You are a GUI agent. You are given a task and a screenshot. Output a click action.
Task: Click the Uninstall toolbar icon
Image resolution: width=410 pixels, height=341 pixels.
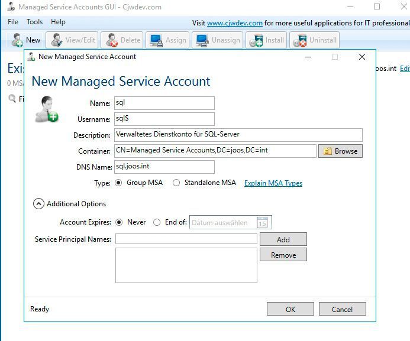point(301,40)
